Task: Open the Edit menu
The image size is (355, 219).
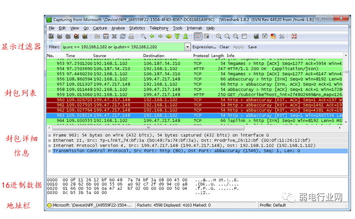Action: coord(62,28)
